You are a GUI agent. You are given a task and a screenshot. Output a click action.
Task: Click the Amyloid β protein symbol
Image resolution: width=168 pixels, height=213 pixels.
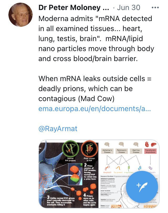point(107,167)
